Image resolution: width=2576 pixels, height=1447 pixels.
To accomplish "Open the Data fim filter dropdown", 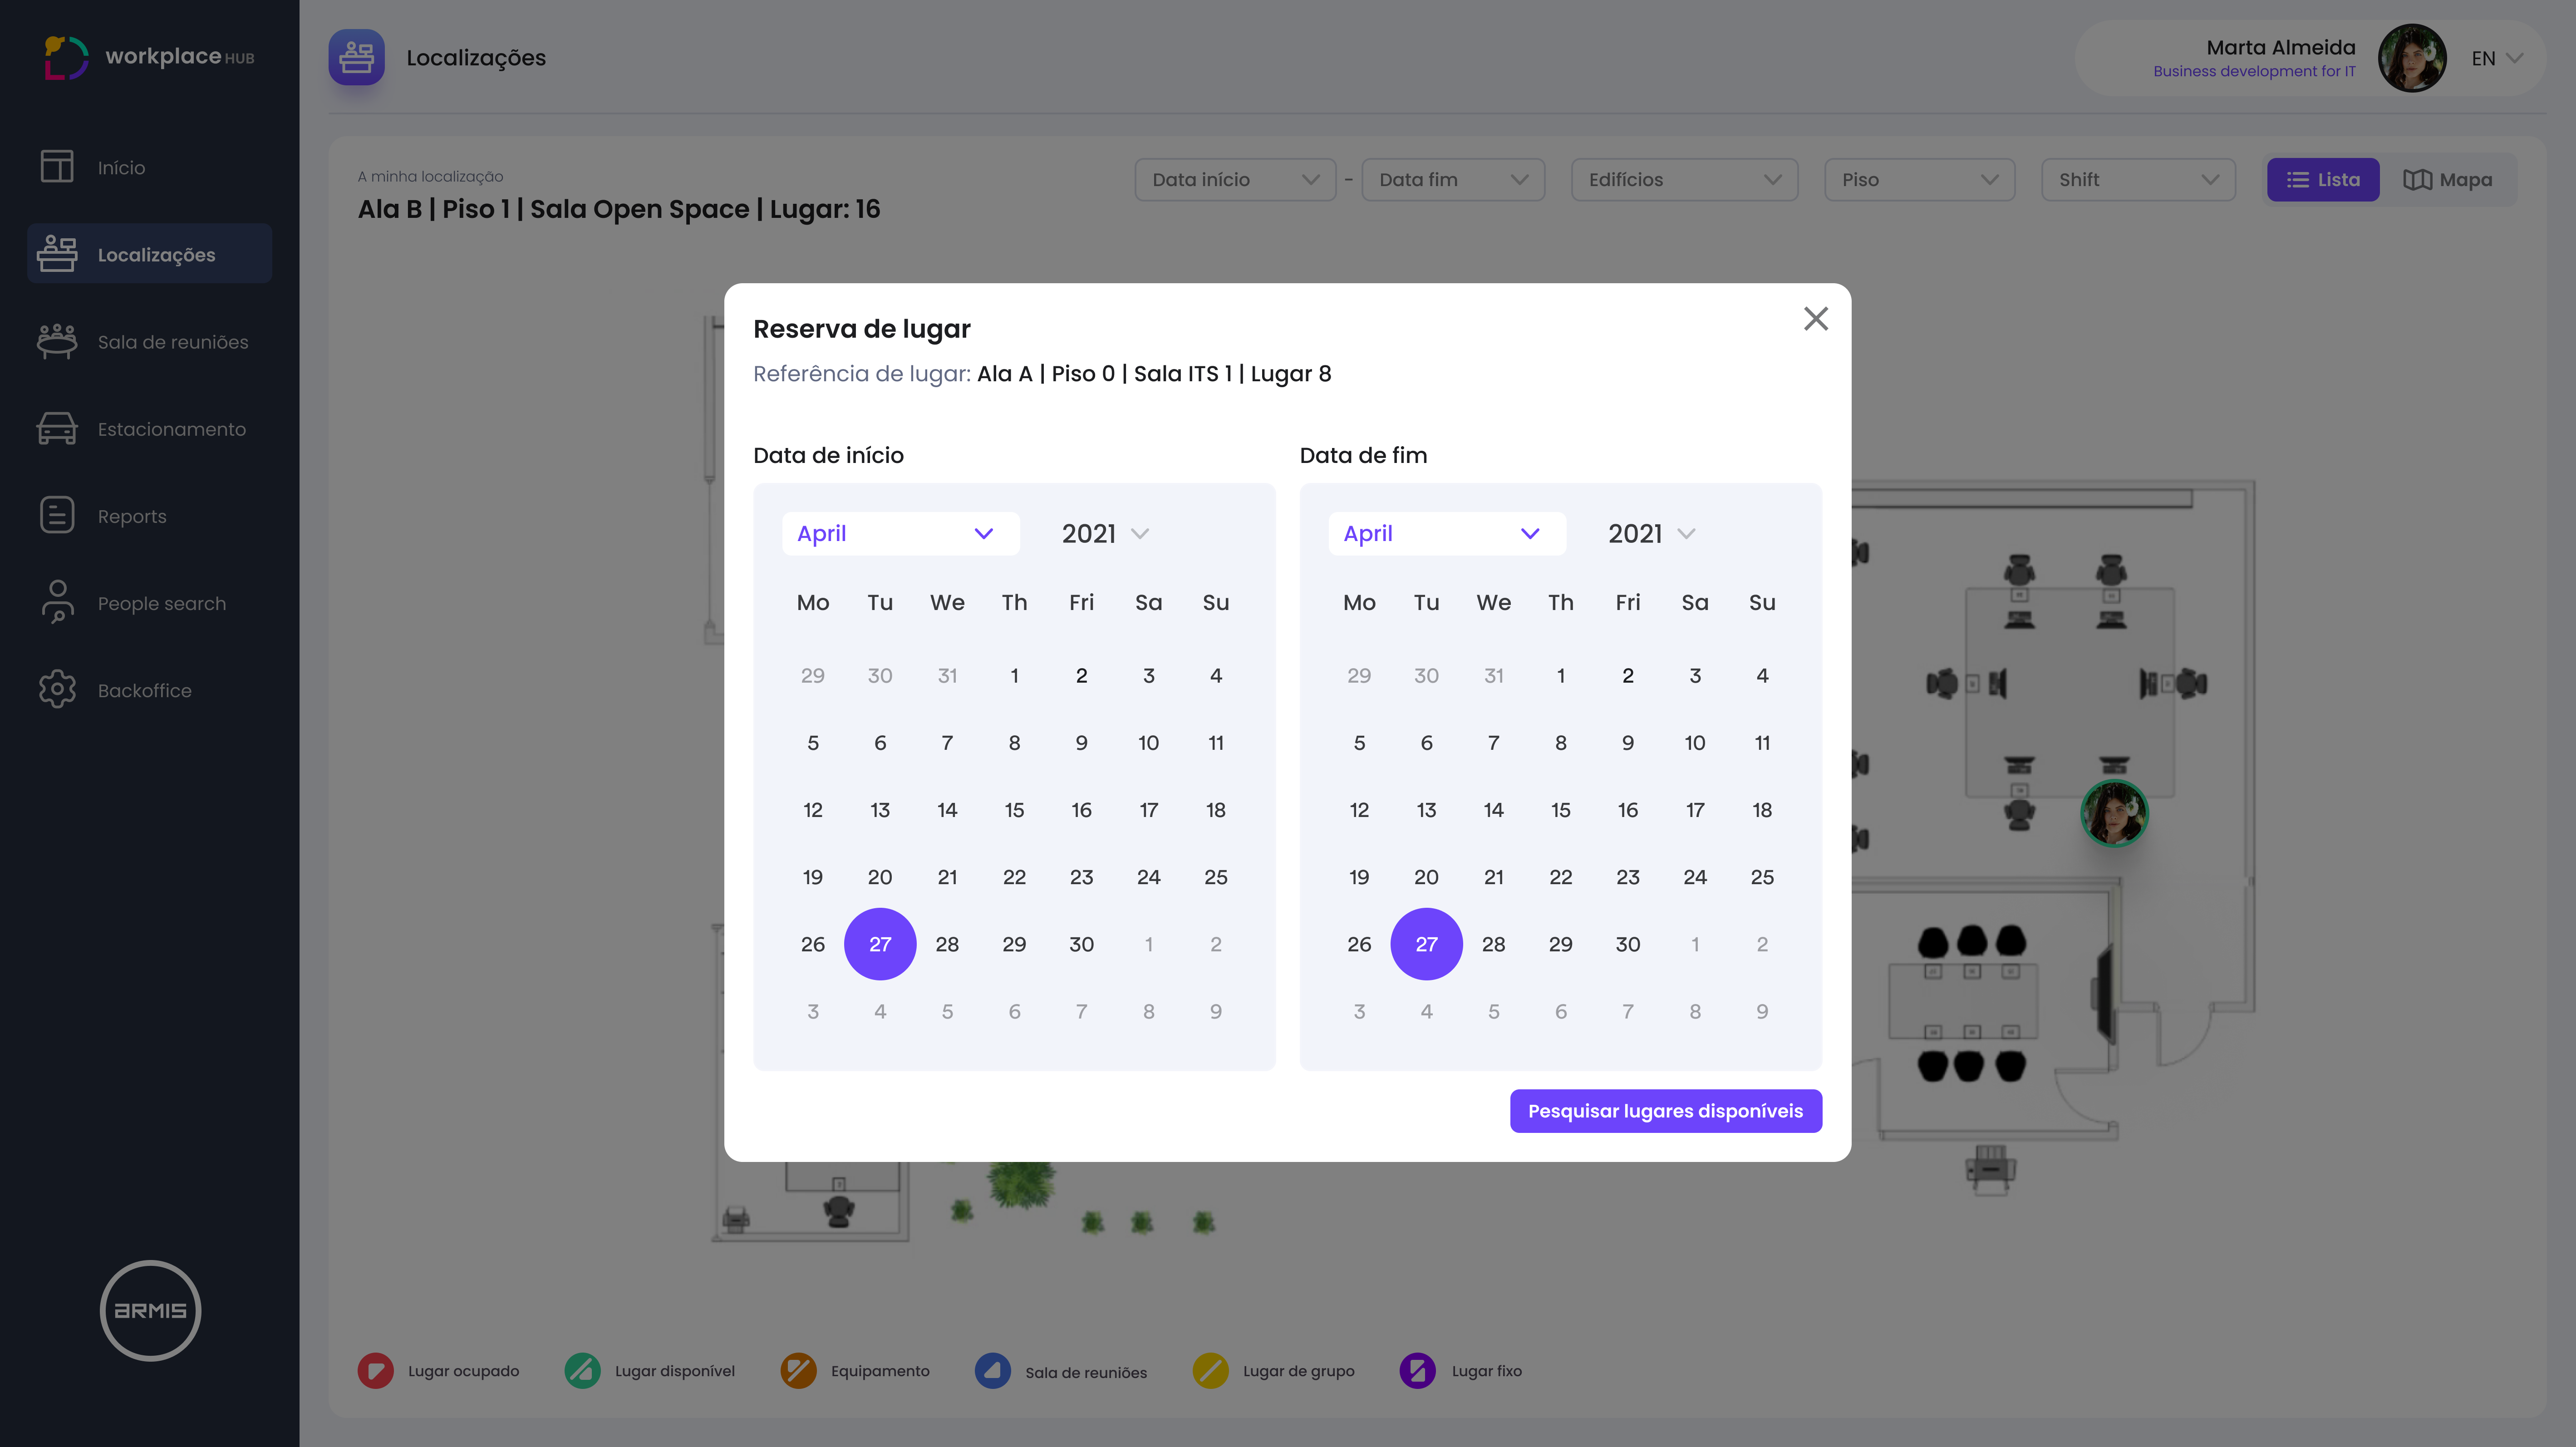I will coord(1453,180).
